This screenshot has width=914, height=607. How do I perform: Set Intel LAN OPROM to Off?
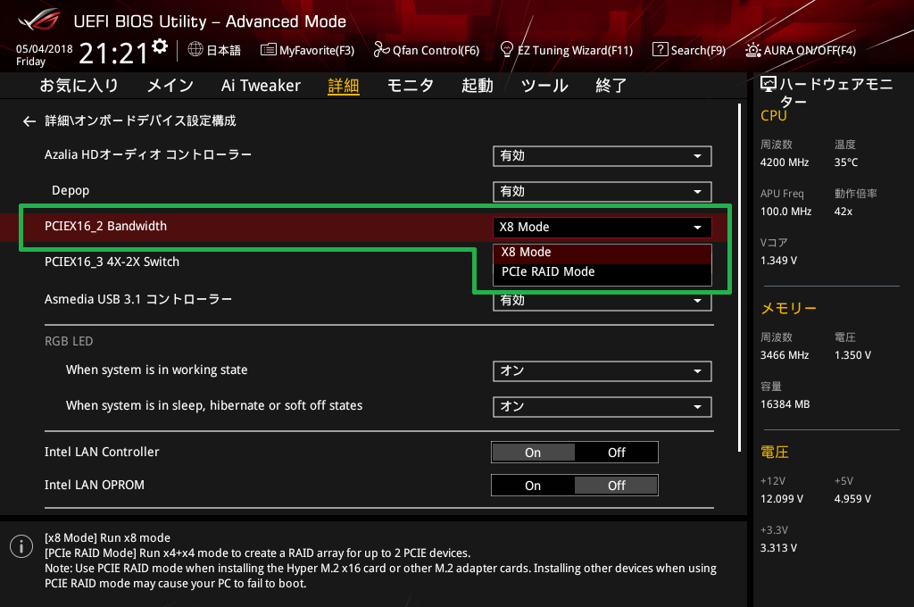(616, 486)
